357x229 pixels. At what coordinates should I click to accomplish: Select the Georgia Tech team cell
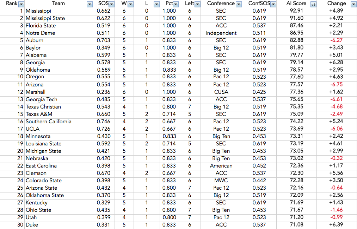(59, 99)
